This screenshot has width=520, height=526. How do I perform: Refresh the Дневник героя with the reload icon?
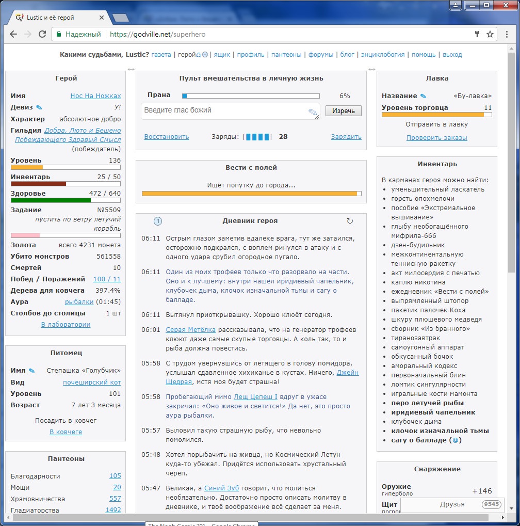coord(350,221)
